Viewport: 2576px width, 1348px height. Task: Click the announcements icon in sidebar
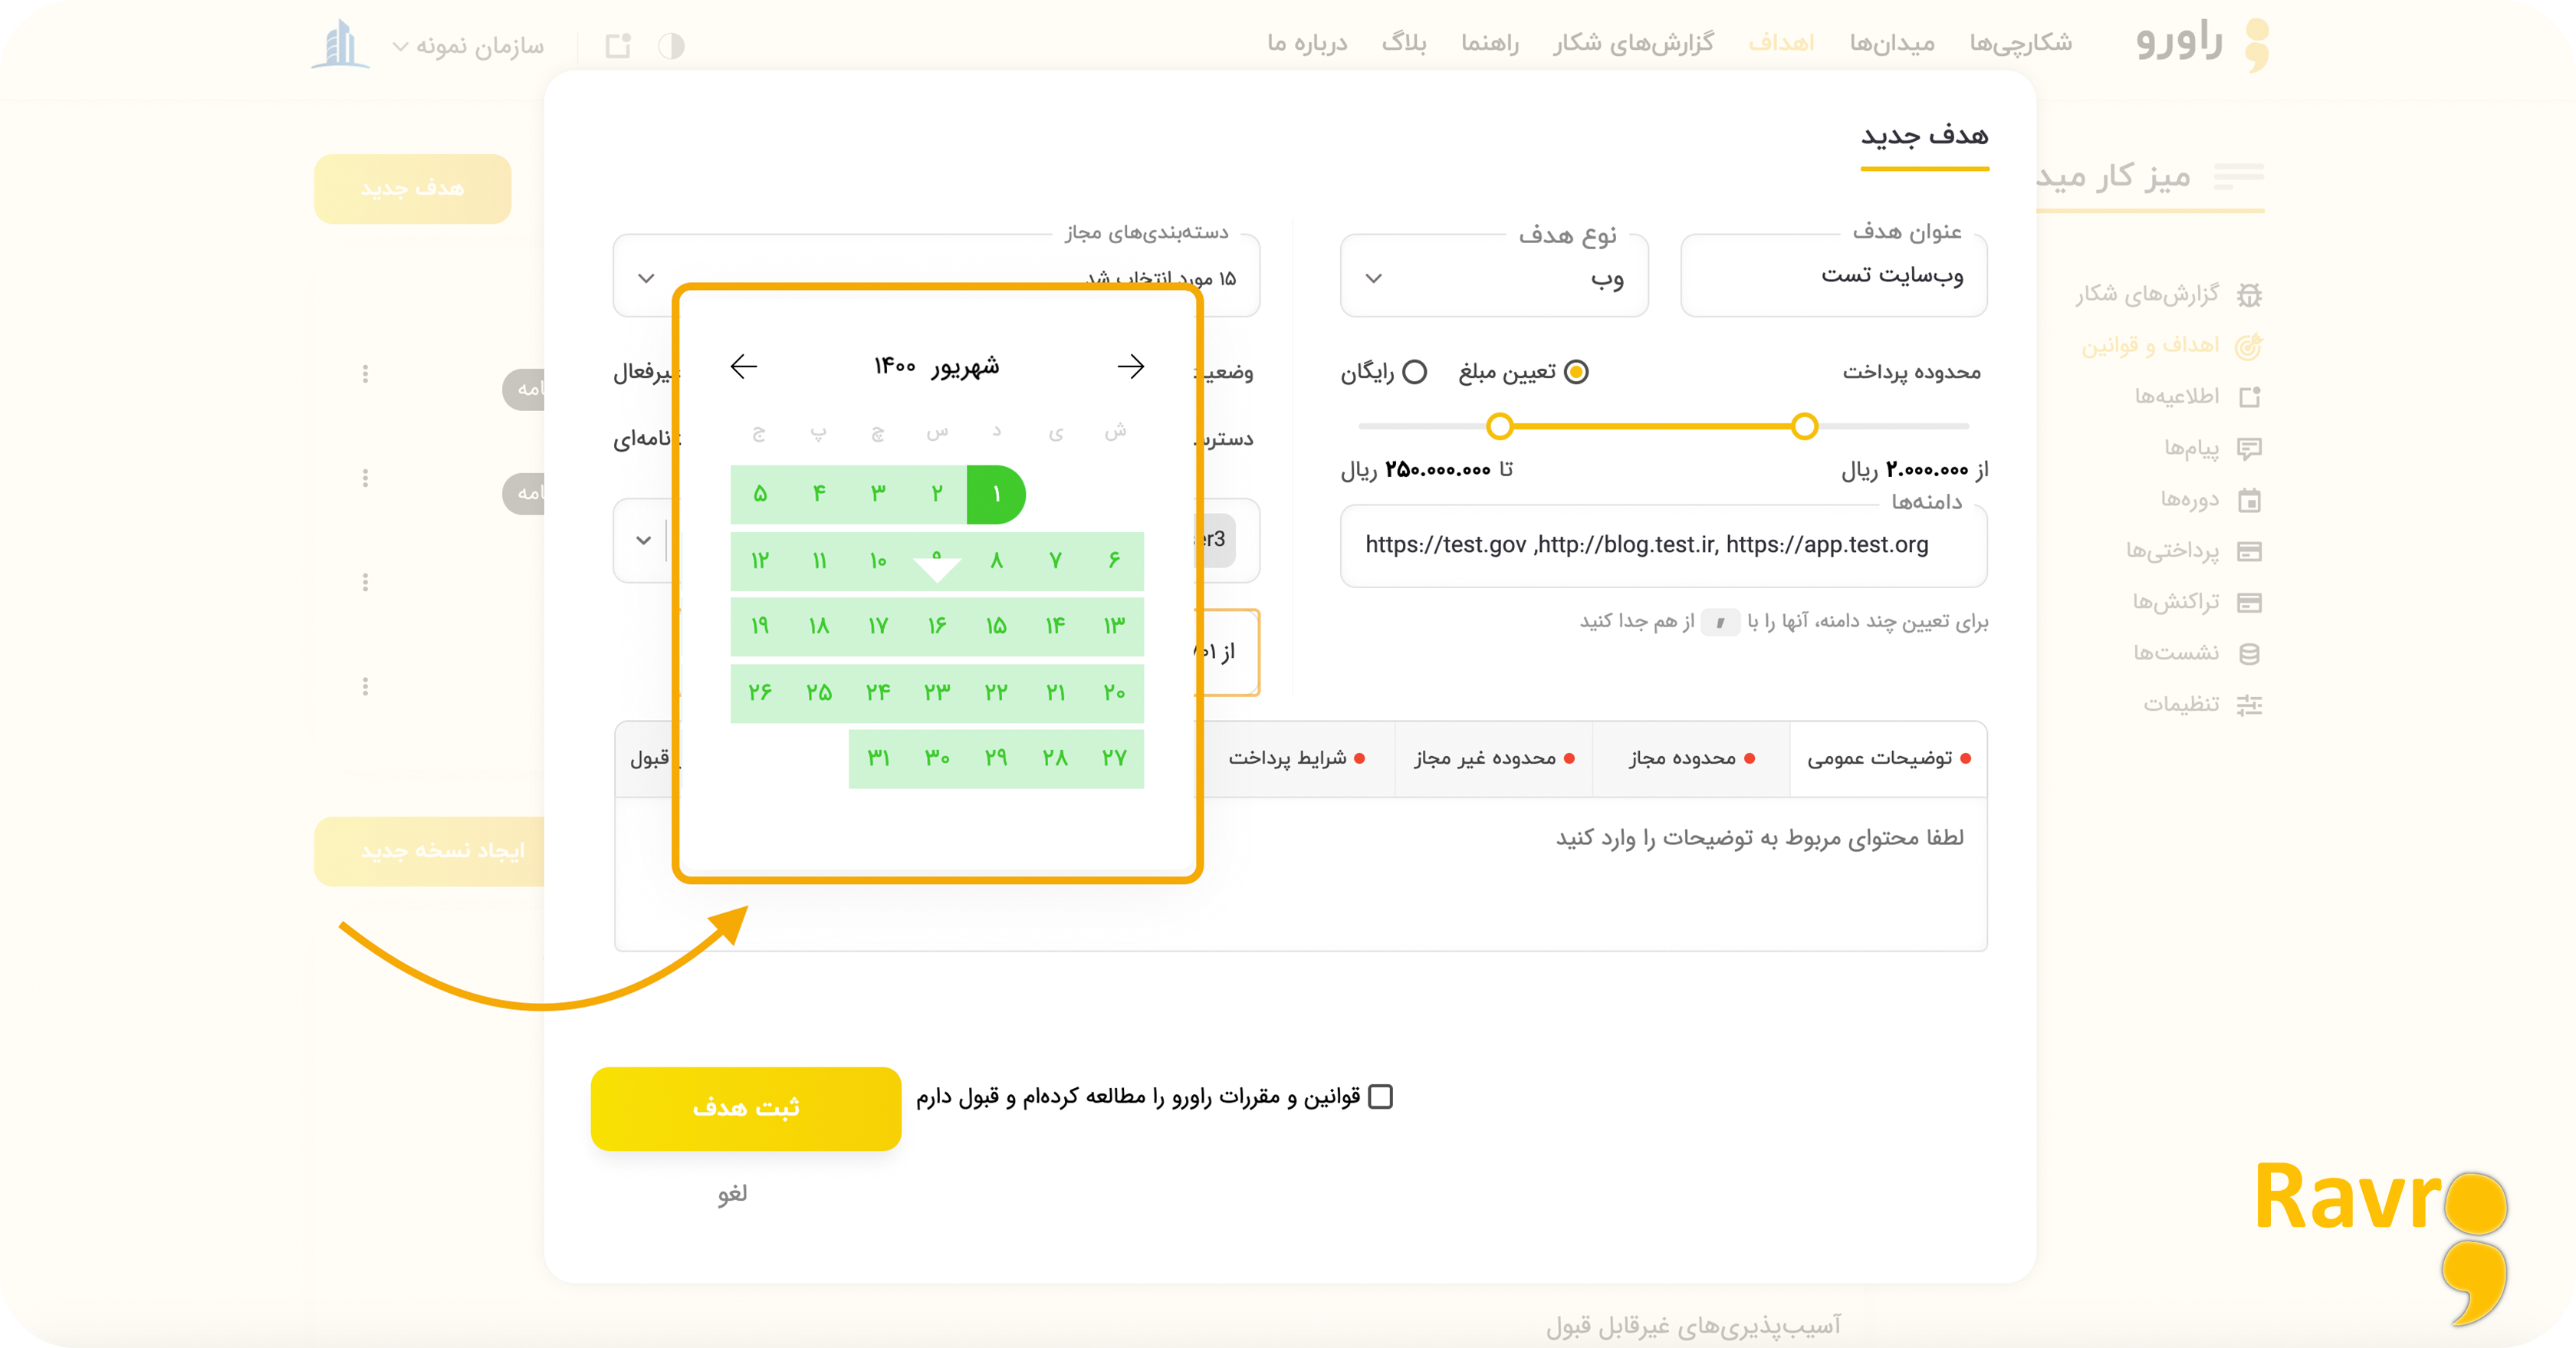click(x=2249, y=397)
